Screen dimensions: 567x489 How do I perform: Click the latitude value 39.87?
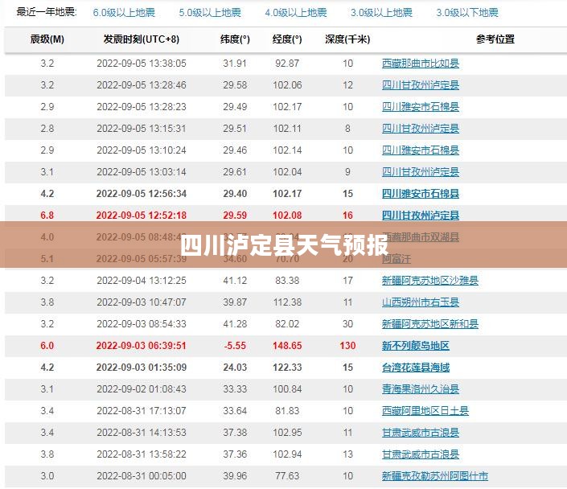click(235, 302)
